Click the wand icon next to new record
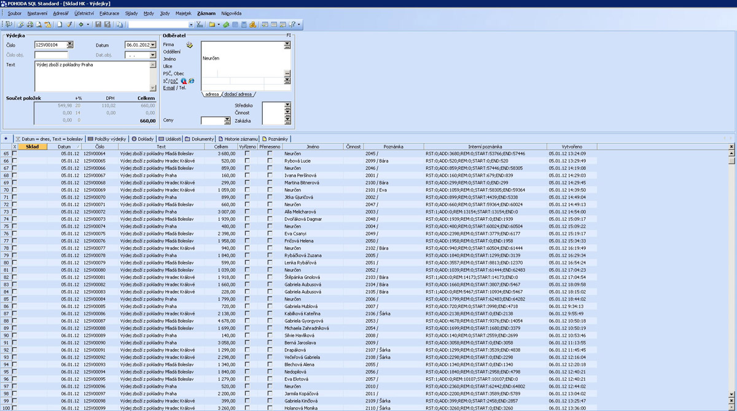737x411 pixels. coord(69,25)
